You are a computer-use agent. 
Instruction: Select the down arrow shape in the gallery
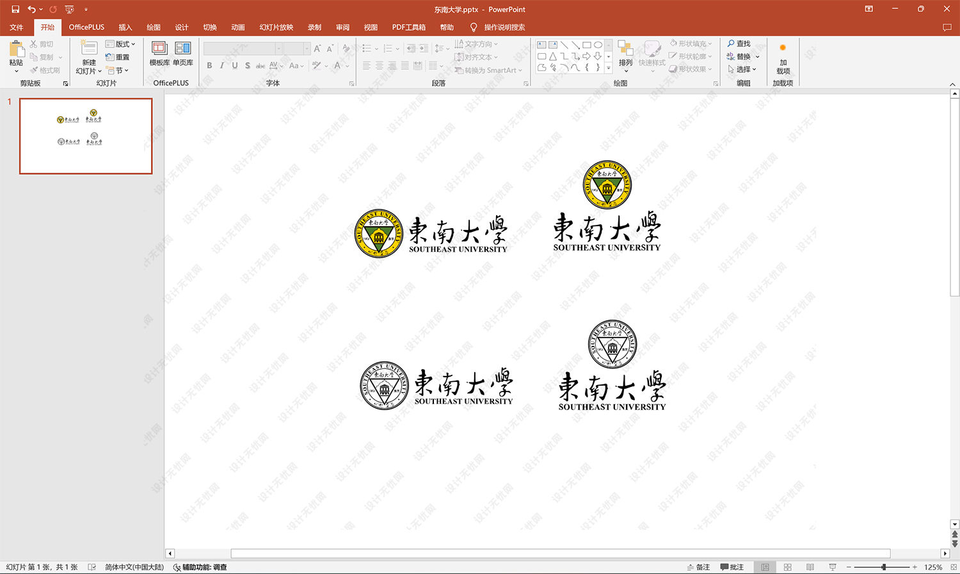point(598,56)
